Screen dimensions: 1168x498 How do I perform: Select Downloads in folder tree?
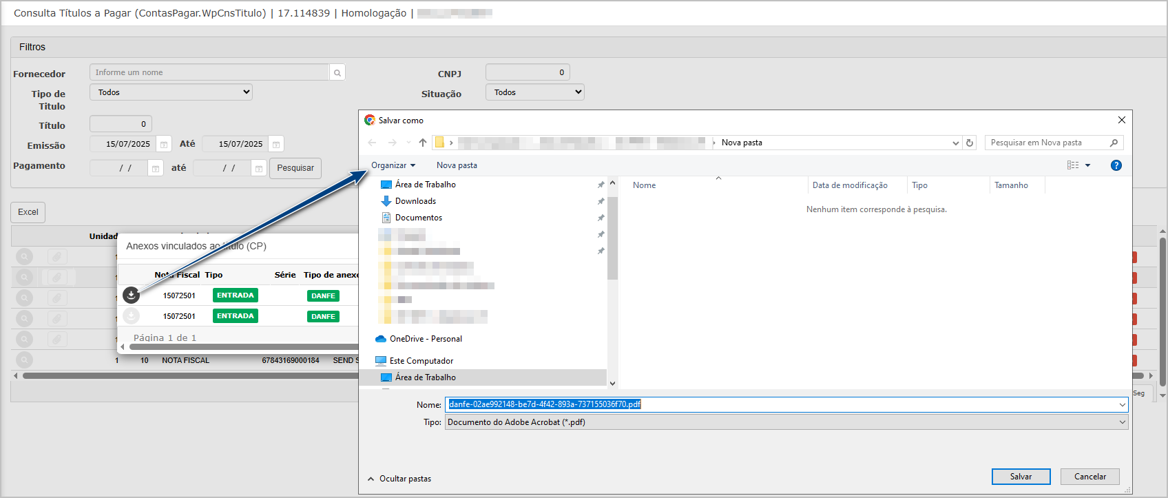(x=415, y=201)
